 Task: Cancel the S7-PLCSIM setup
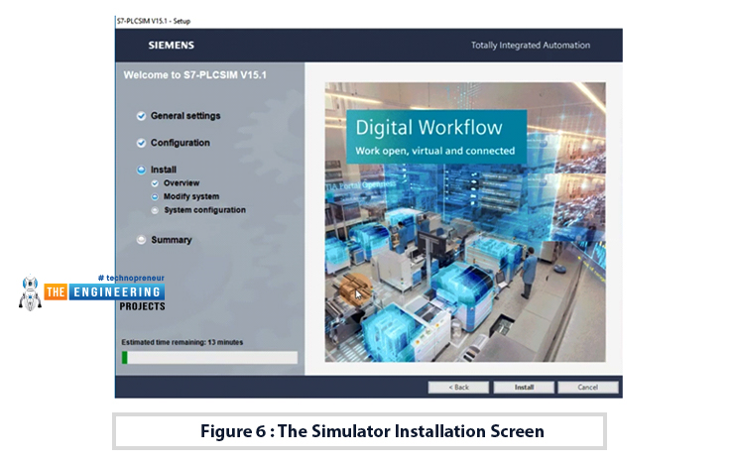pos(588,387)
